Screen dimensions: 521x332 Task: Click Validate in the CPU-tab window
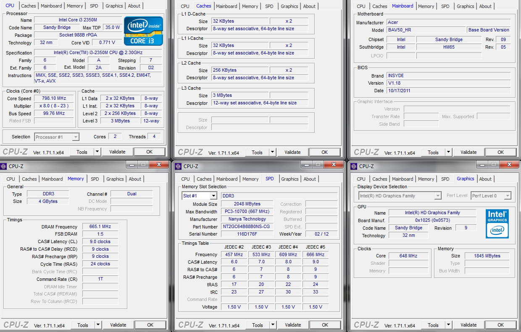pyautogui.click(x=117, y=152)
